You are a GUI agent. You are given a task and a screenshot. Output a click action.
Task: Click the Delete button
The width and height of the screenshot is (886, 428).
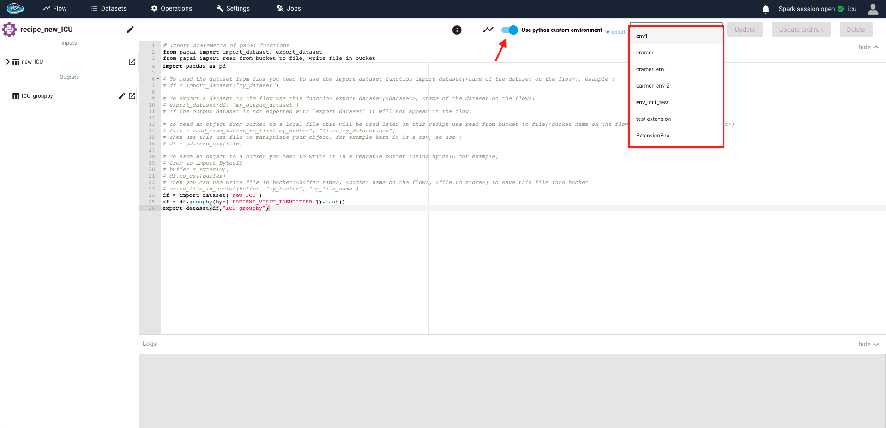[856, 30]
